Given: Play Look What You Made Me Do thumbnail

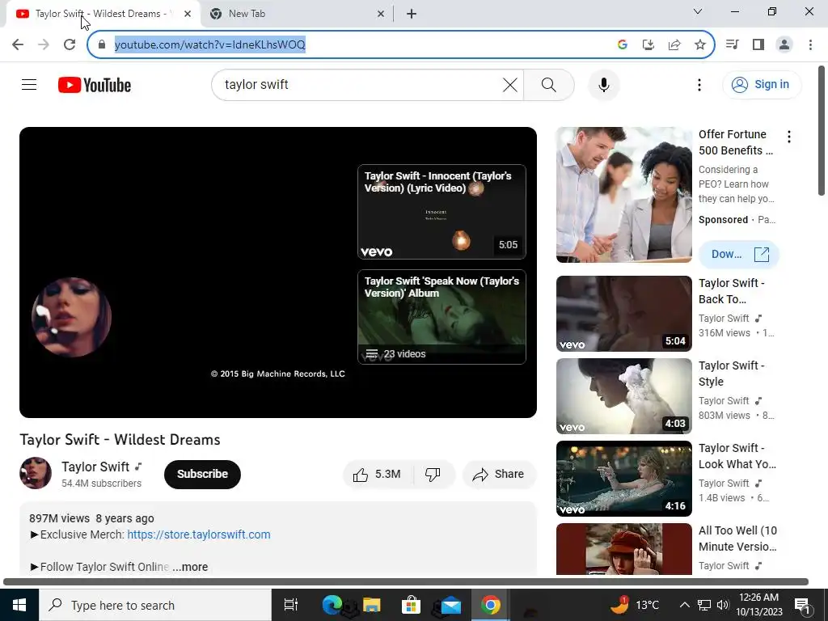Looking at the screenshot, I should pos(623,479).
